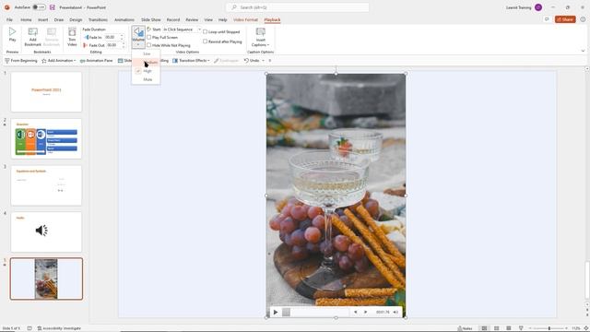Click the Save icon in the title bar

53,7
